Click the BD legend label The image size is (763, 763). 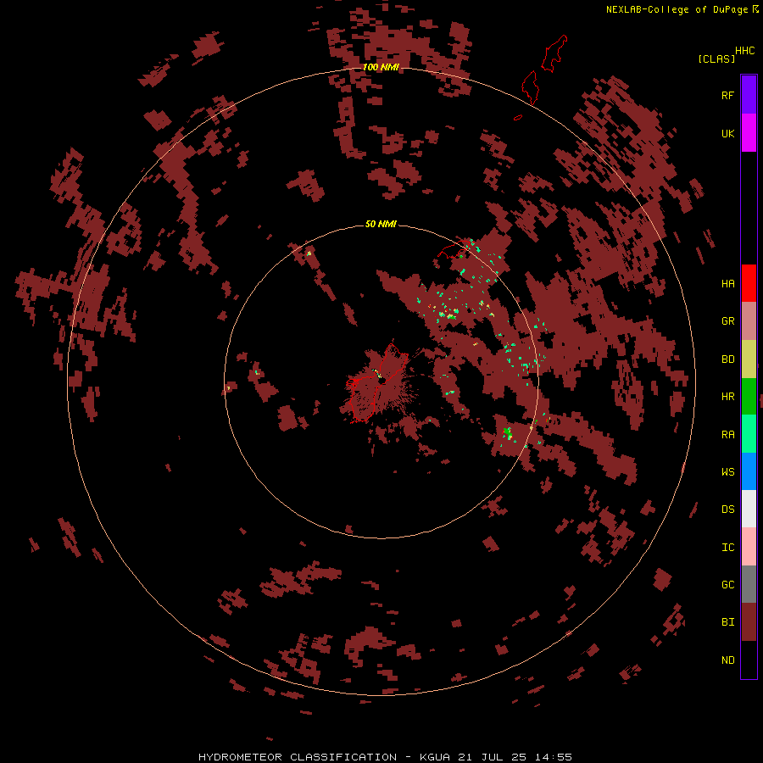point(727,359)
